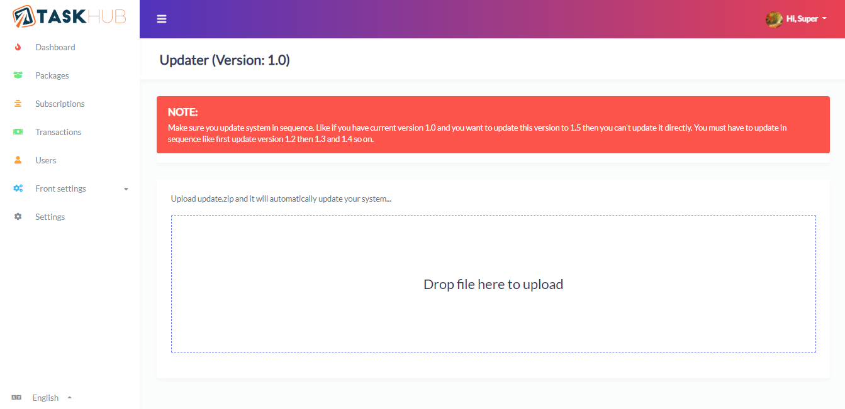Open the English language selector
The height and width of the screenshot is (409, 845).
click(45, 398)
